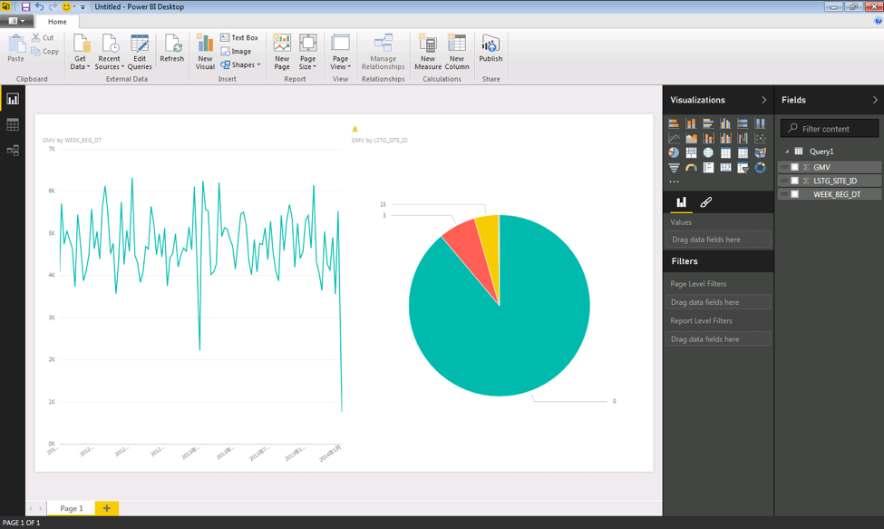
Task: Choose the funnel chart visualization
Action: coord(674,168)
